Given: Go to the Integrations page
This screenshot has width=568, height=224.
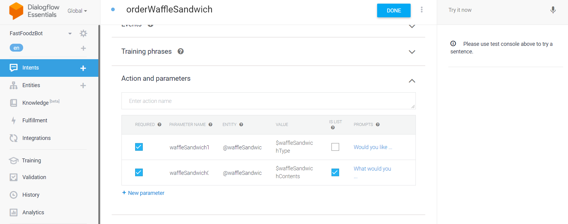Looking at the screenshot, I should (36, 138).
